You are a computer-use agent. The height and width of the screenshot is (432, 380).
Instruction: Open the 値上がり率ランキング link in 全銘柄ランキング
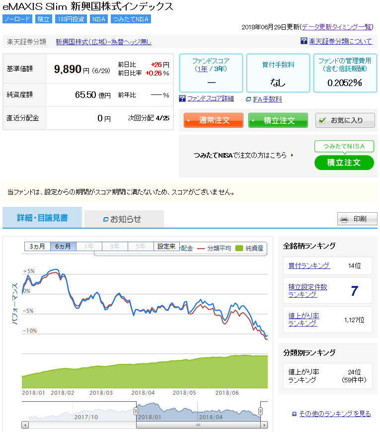click(304, 320)
